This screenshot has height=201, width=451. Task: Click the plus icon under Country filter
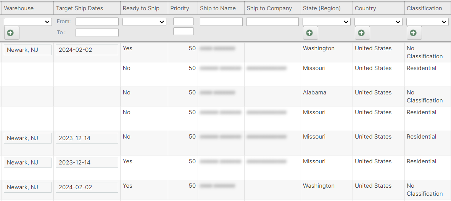[x=361, y=33]
